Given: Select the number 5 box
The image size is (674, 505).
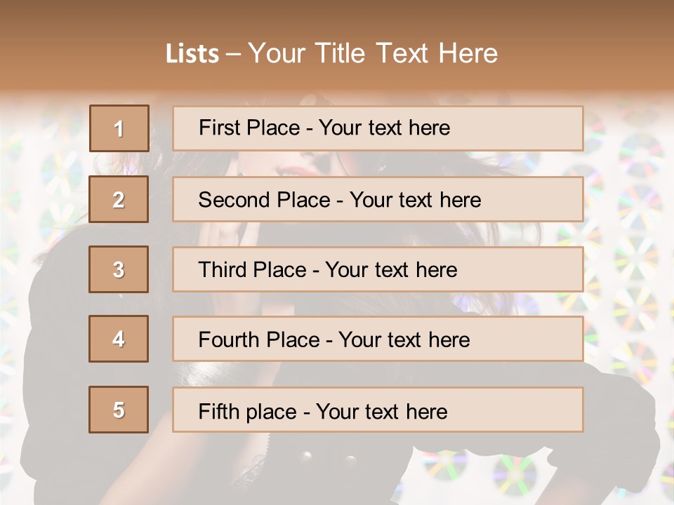Looking at the screenshot, I should 119,410.
